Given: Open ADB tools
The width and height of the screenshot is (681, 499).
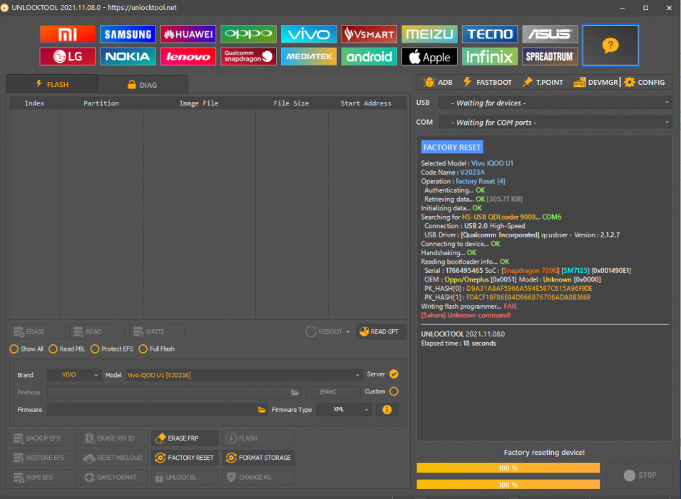Looking at the screenshot, I should (x=439, y=82).
